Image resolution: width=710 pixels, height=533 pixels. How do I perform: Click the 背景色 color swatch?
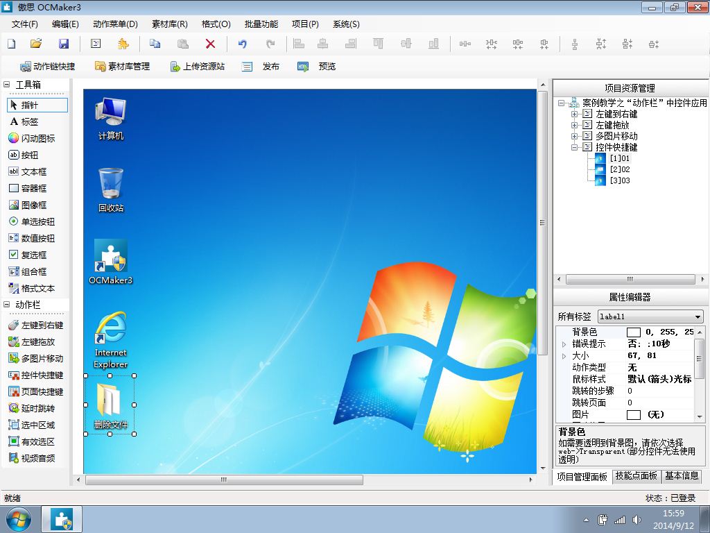pyautogui.click(x=634, y=332)
